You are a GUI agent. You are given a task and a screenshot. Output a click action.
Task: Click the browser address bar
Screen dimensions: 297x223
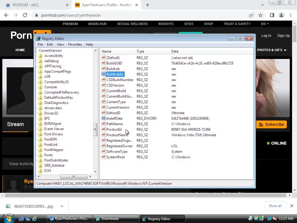click(x=140, y=15)
